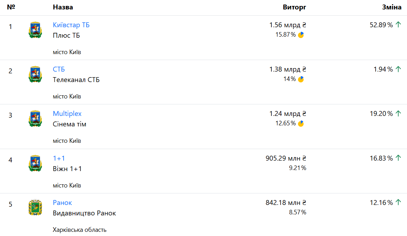Sort by the Зміна column header
407x236 pixels.
[392, 7]
